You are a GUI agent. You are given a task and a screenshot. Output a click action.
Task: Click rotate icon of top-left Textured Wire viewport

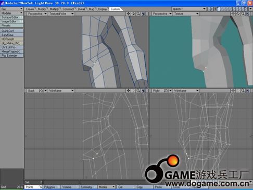pos(133,14)
